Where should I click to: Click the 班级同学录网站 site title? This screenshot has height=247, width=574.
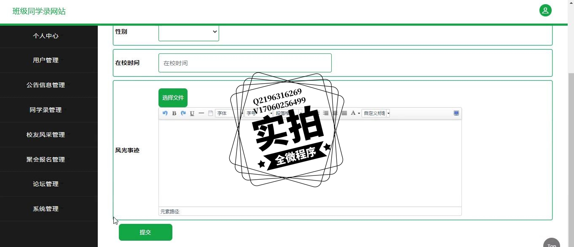click(x=39, y=11)
